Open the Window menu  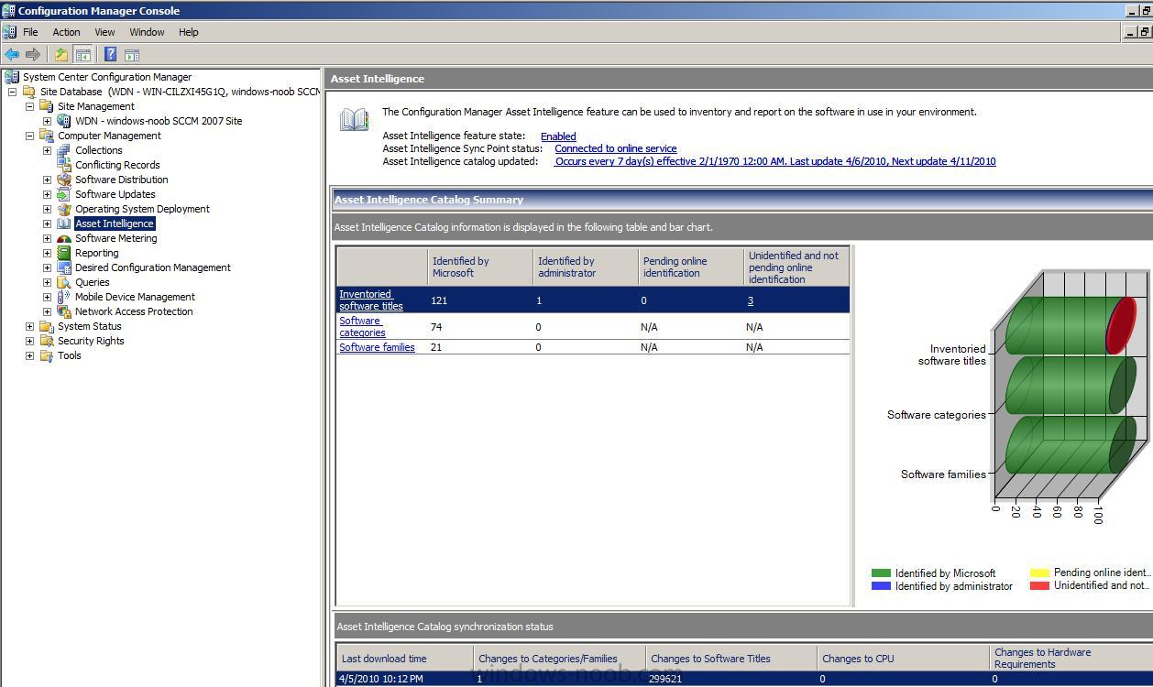(x=147, y=32)
